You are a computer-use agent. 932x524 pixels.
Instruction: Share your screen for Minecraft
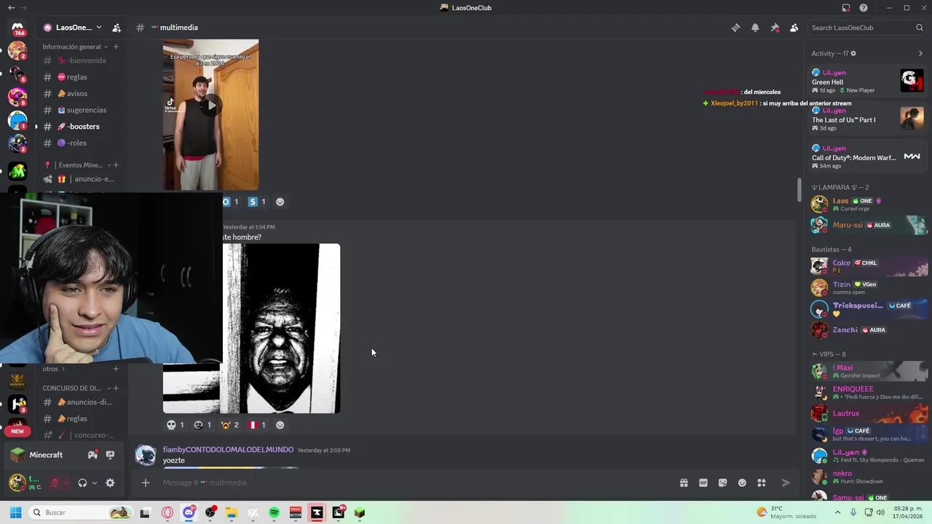(x=110, y=455)
